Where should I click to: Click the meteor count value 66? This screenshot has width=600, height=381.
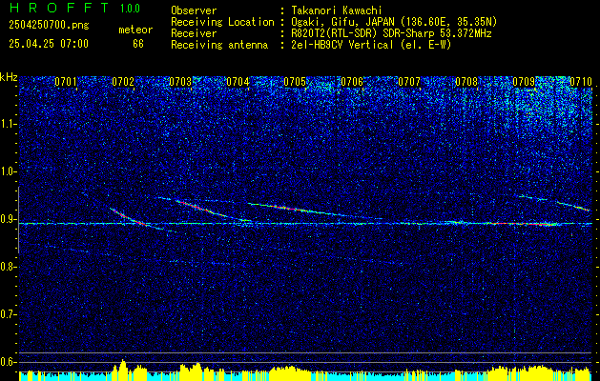[138, 44]
